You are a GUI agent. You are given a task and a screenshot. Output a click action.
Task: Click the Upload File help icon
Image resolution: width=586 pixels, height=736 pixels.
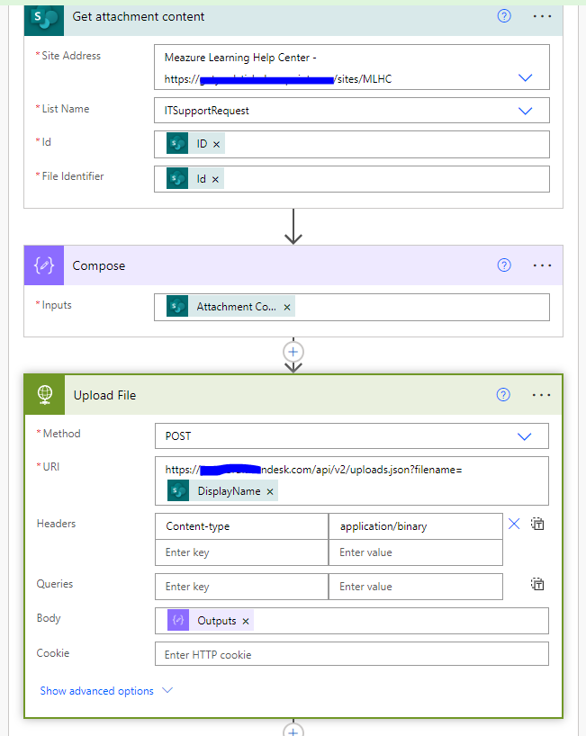pos(504,395)
